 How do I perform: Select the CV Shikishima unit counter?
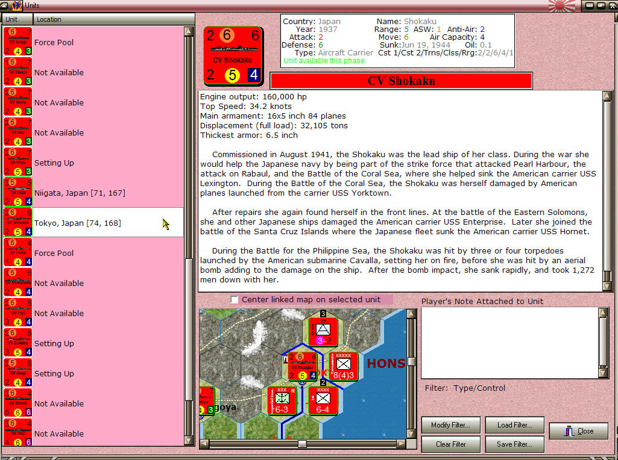pos(17,282)
